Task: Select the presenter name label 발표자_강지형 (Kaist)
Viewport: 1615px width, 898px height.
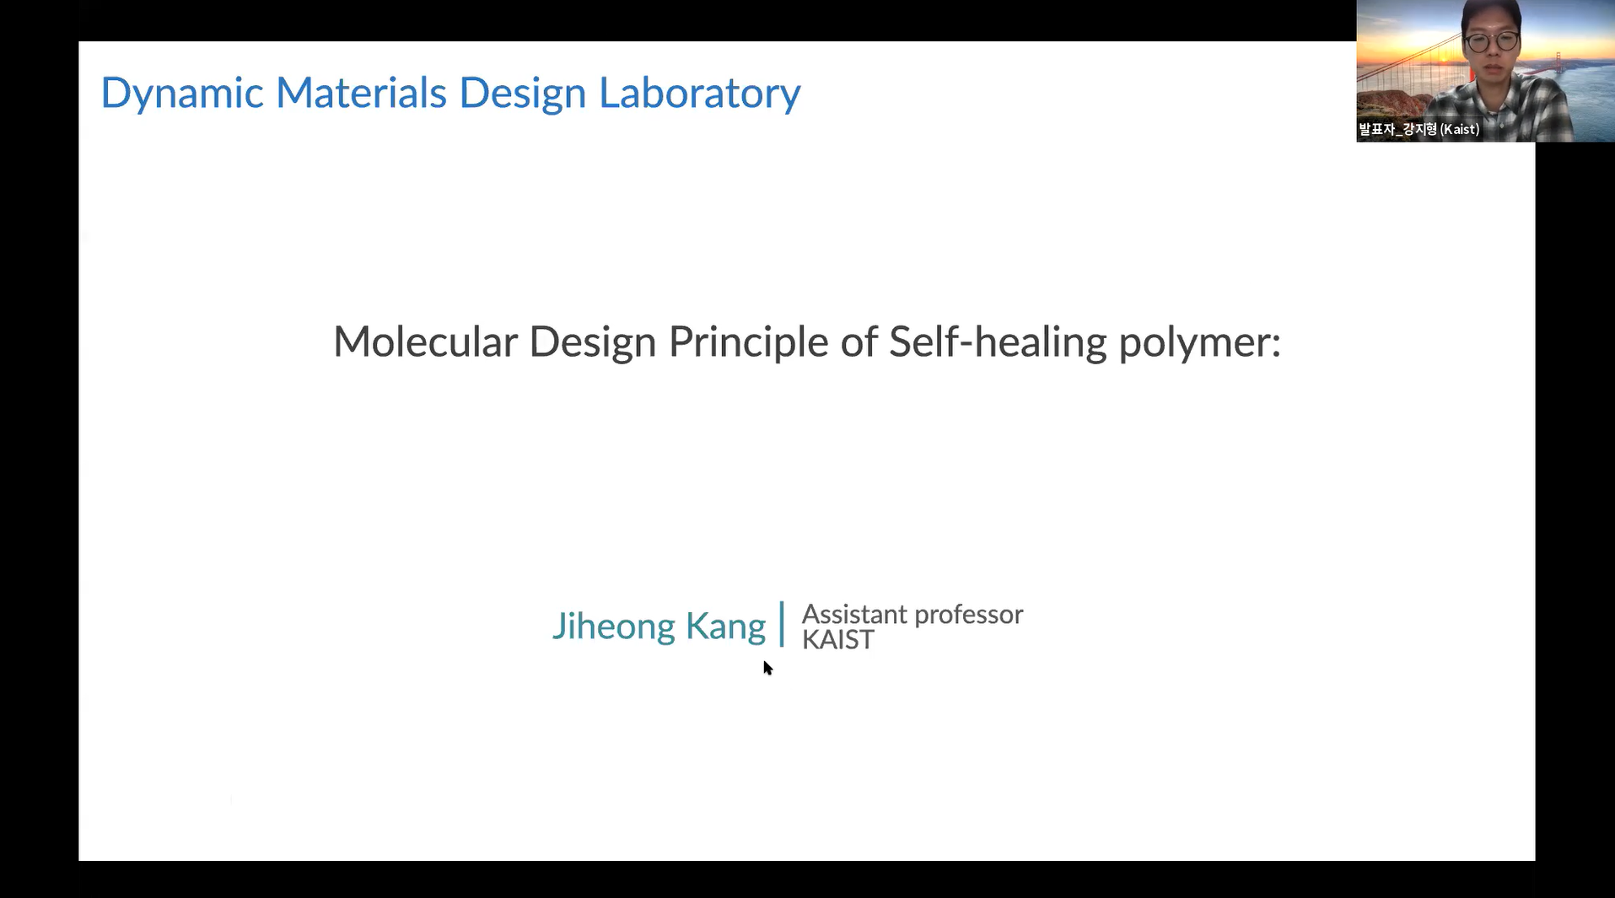Action: click(x=1419, y=129)
